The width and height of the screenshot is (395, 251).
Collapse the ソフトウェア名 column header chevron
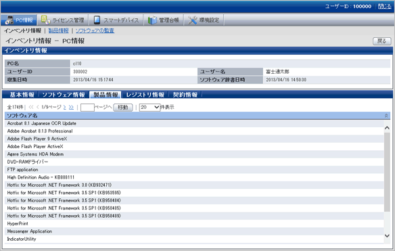[386, 116]
